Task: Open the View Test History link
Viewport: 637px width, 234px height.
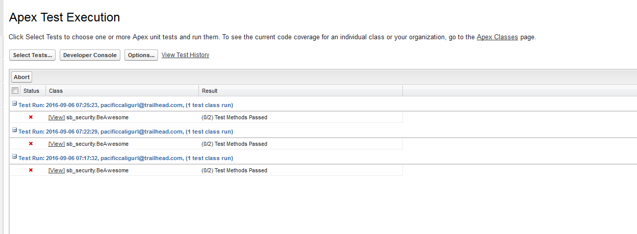Action: coord(185,55)
